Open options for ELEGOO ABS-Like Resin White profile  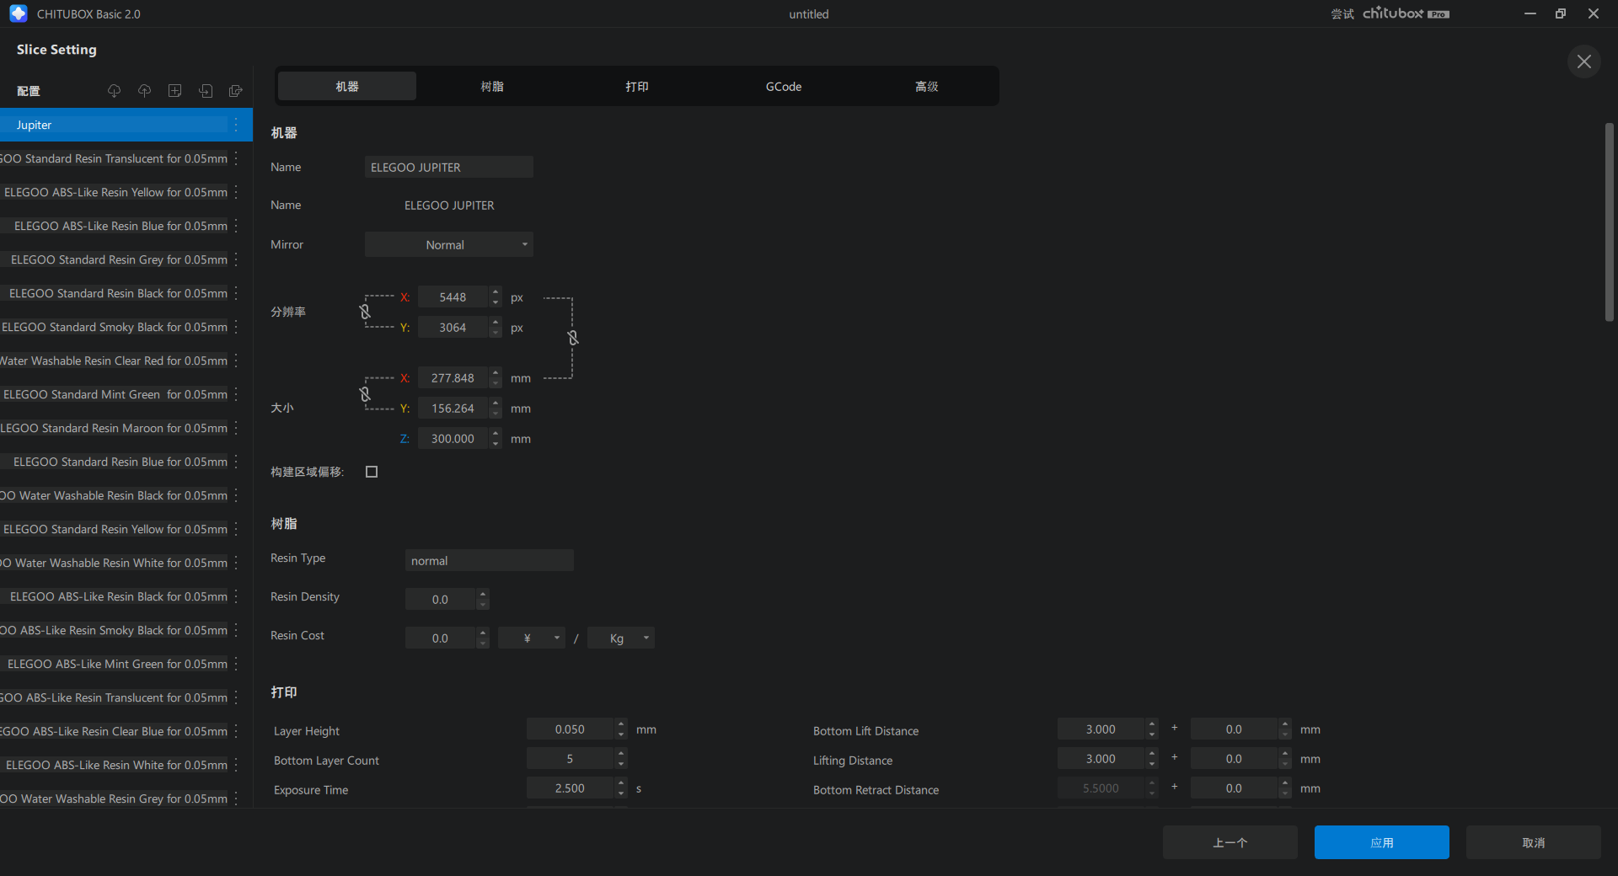236,765
